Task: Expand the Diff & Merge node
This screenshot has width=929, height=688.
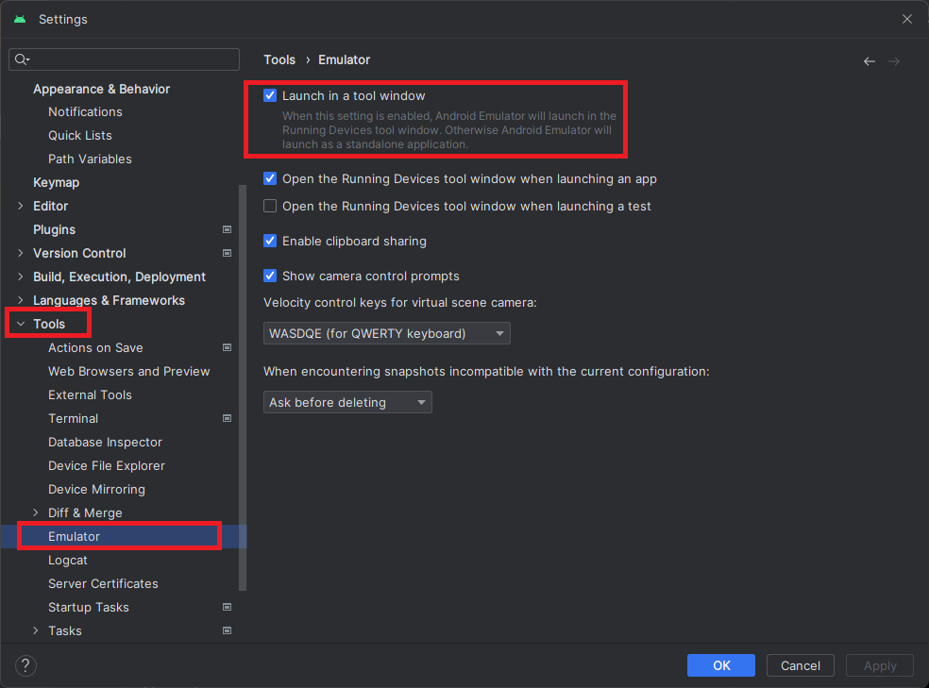Action: click(x=36, y=512)
